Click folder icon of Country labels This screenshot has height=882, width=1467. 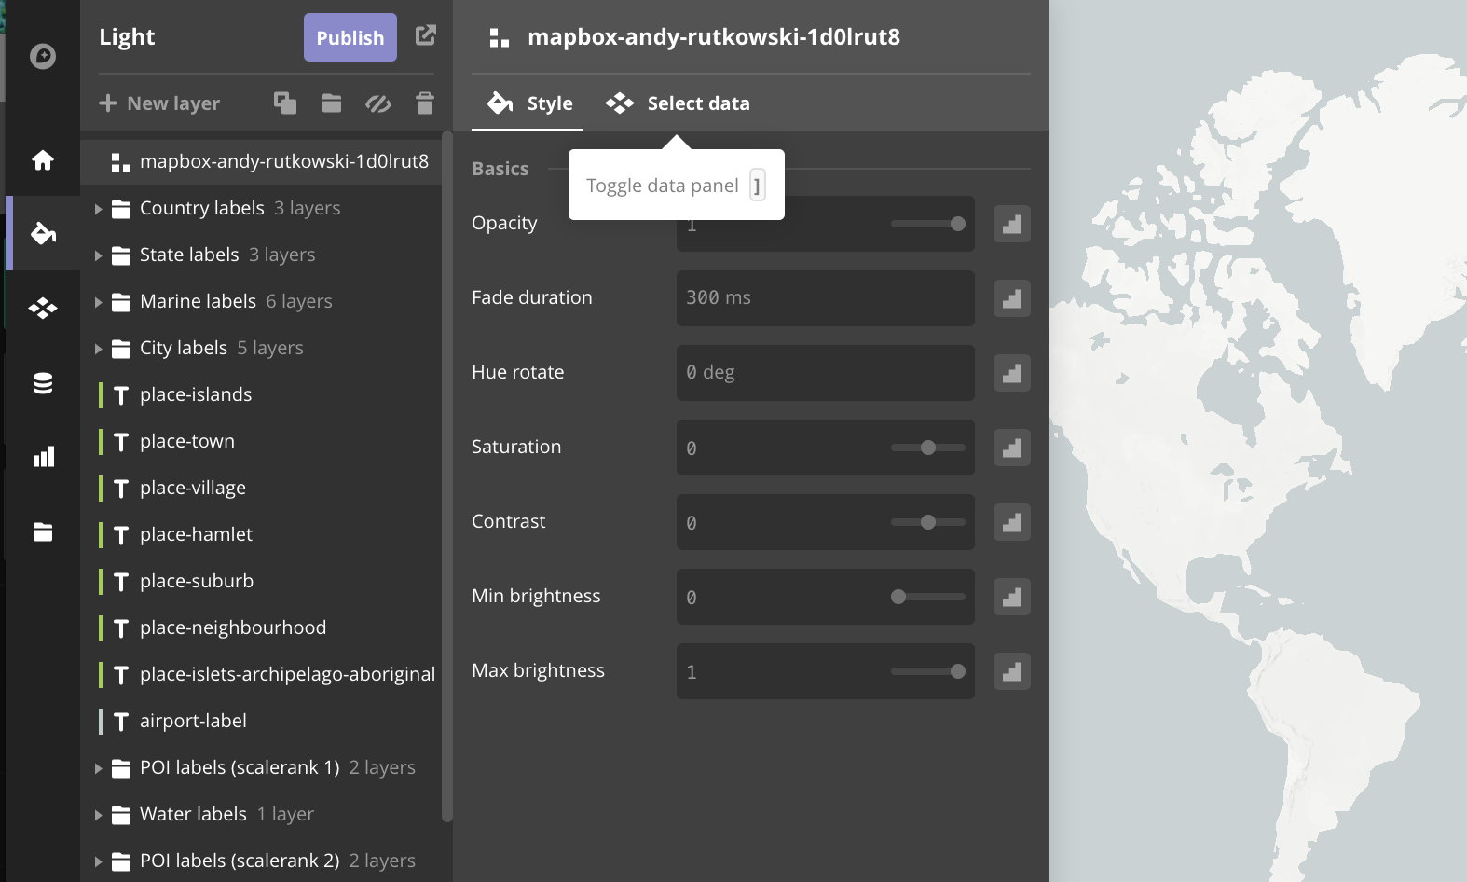(x=121, y=209)
